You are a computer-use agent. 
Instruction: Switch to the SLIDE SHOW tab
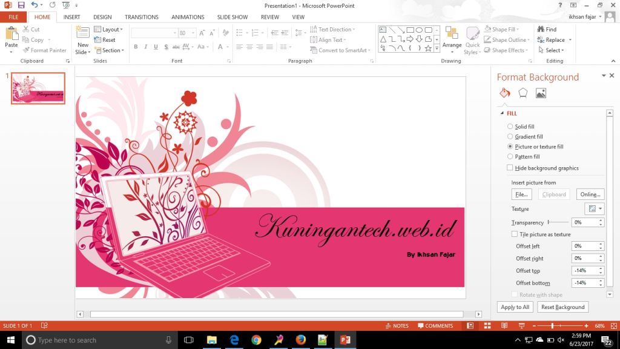tap(232, 17)
